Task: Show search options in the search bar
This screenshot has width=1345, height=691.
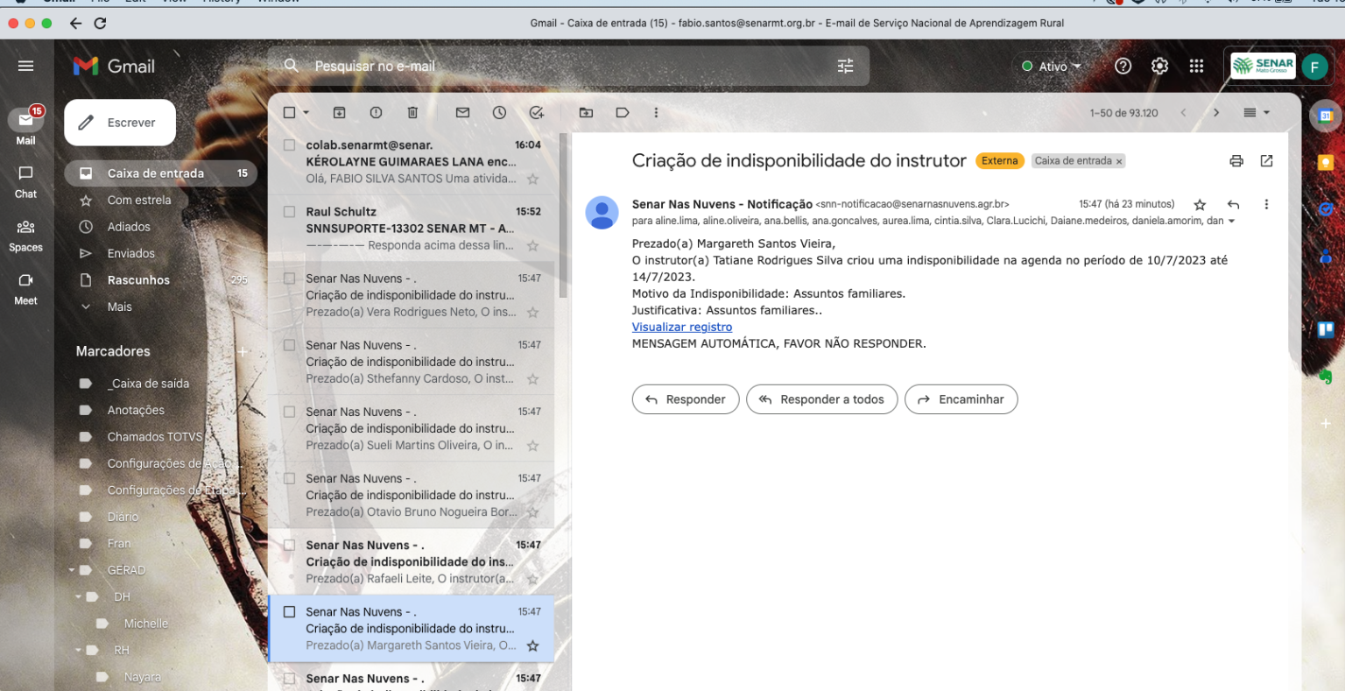Action: 845,67
